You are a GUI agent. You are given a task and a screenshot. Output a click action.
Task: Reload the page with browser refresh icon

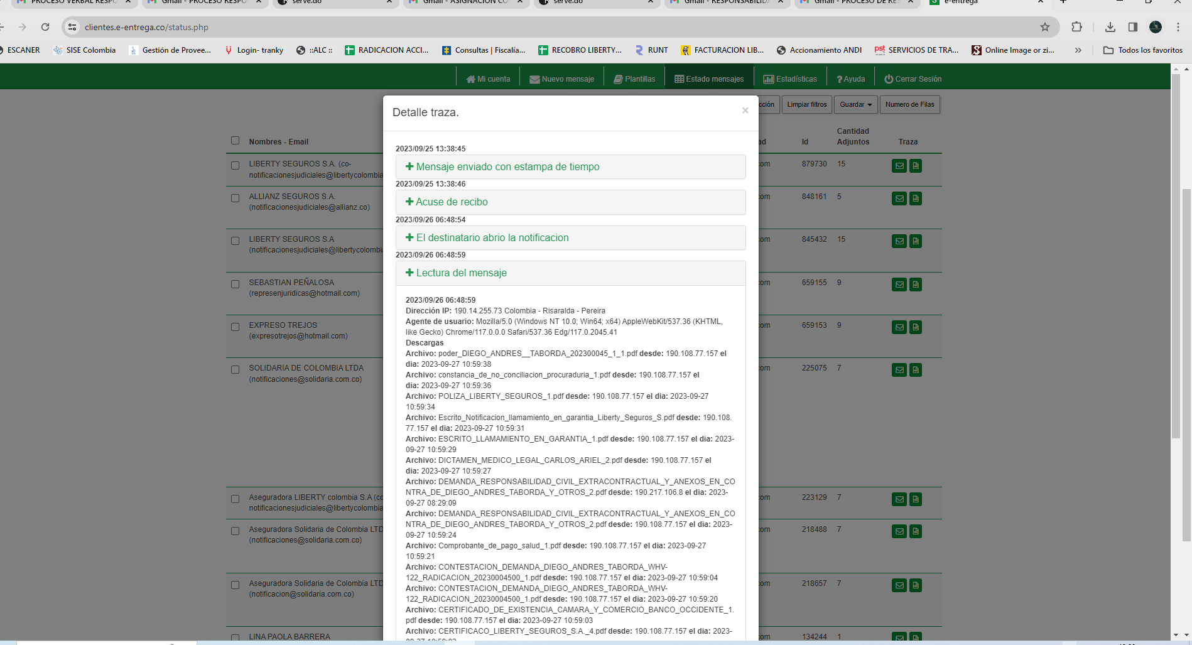click(45, 27)
